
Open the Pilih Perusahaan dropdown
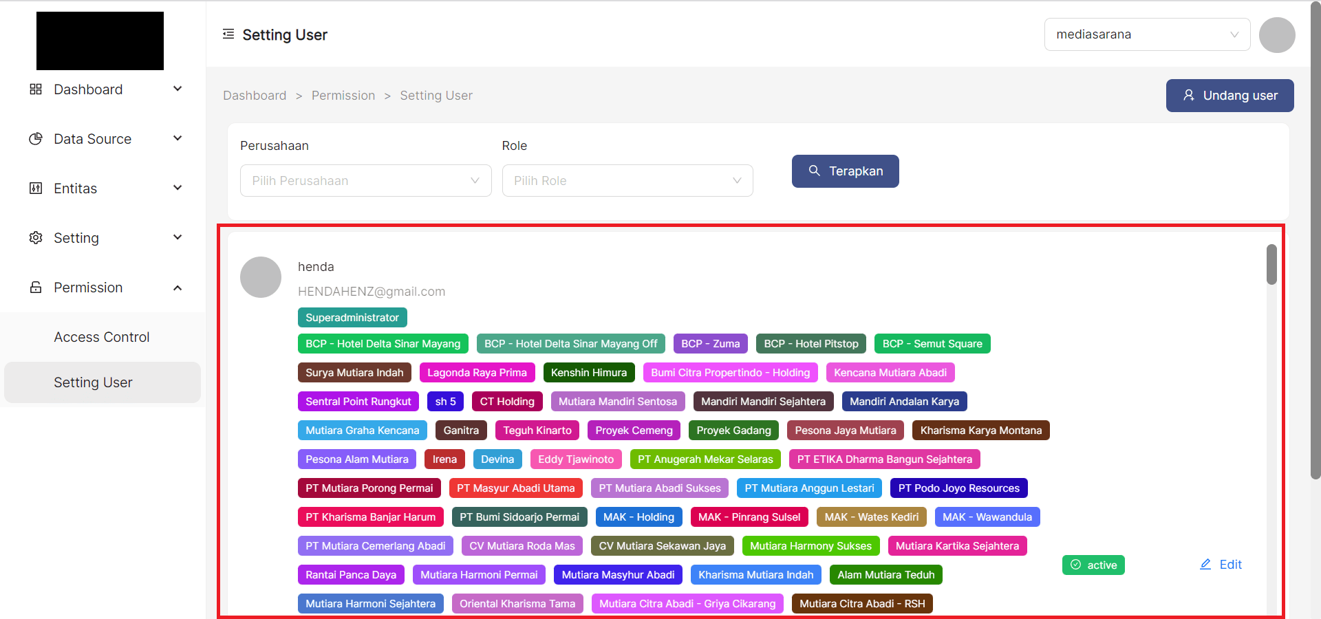(365, 181)
